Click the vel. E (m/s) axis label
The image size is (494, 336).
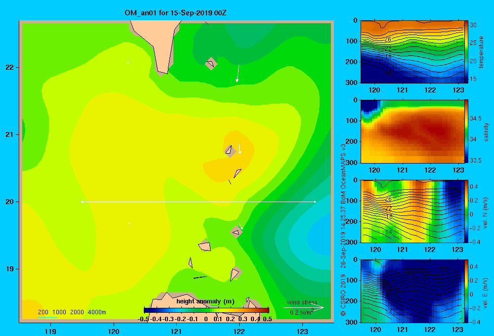coord(485,293)
